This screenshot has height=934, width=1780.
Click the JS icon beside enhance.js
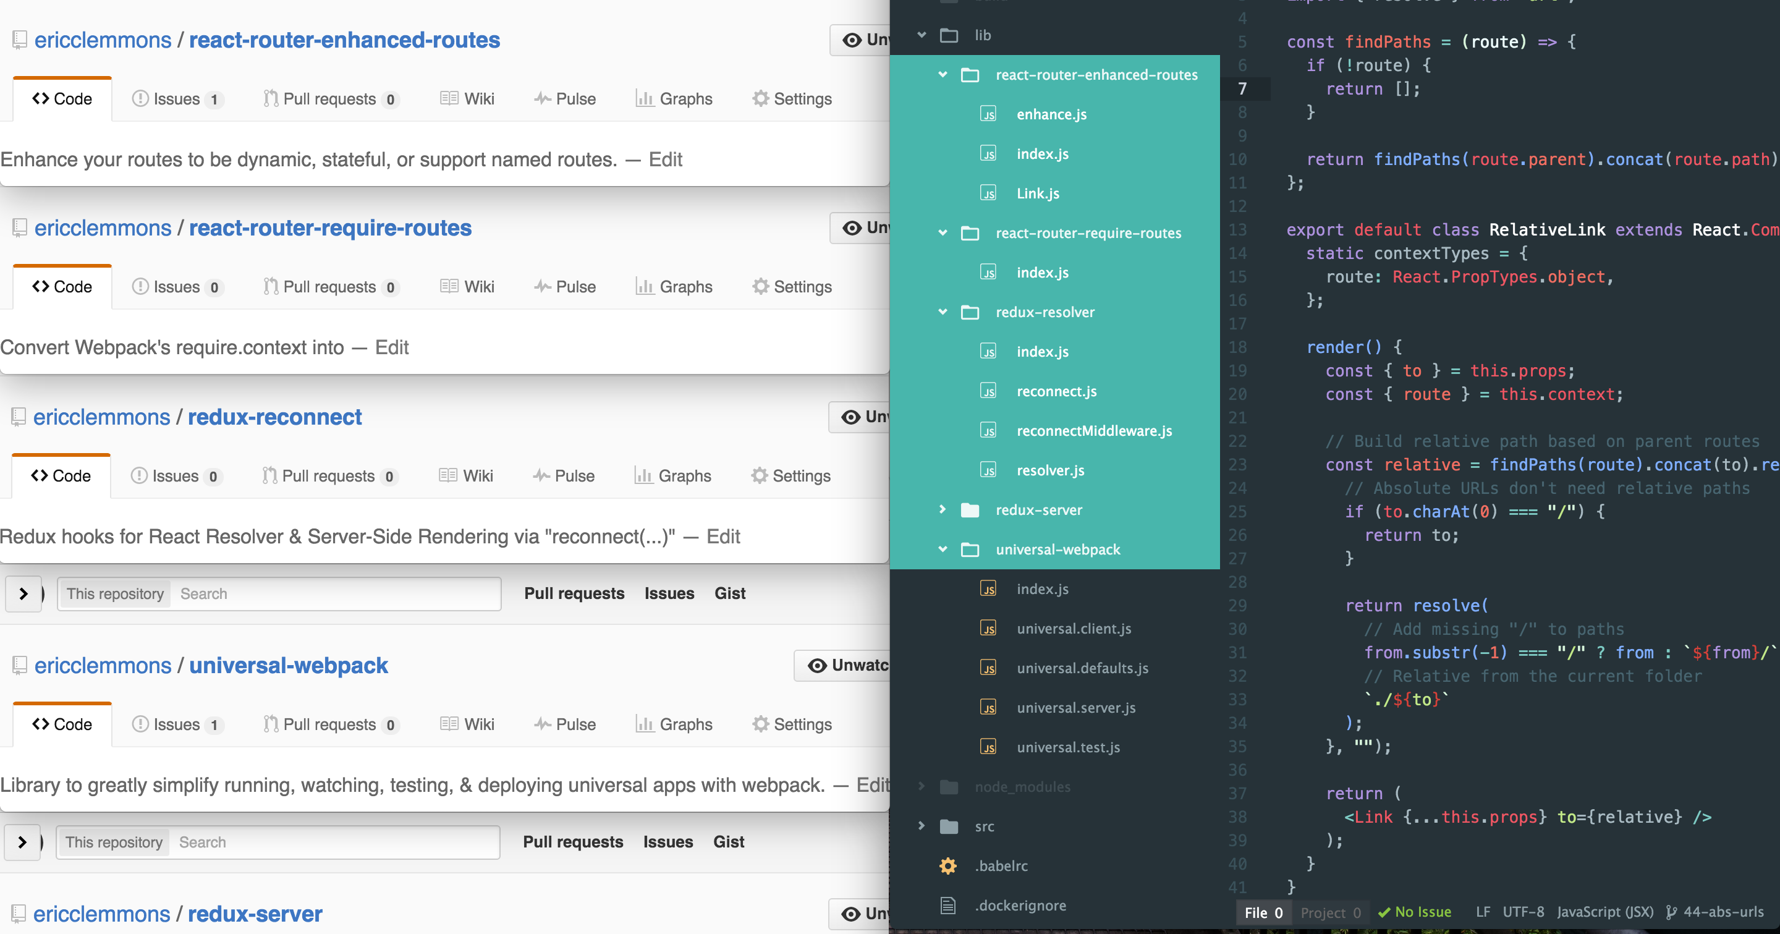coord(988,114)
